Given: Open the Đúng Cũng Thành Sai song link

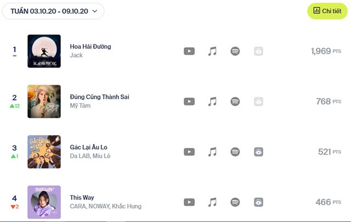Looking at the screenshot, I should point(100,97).
